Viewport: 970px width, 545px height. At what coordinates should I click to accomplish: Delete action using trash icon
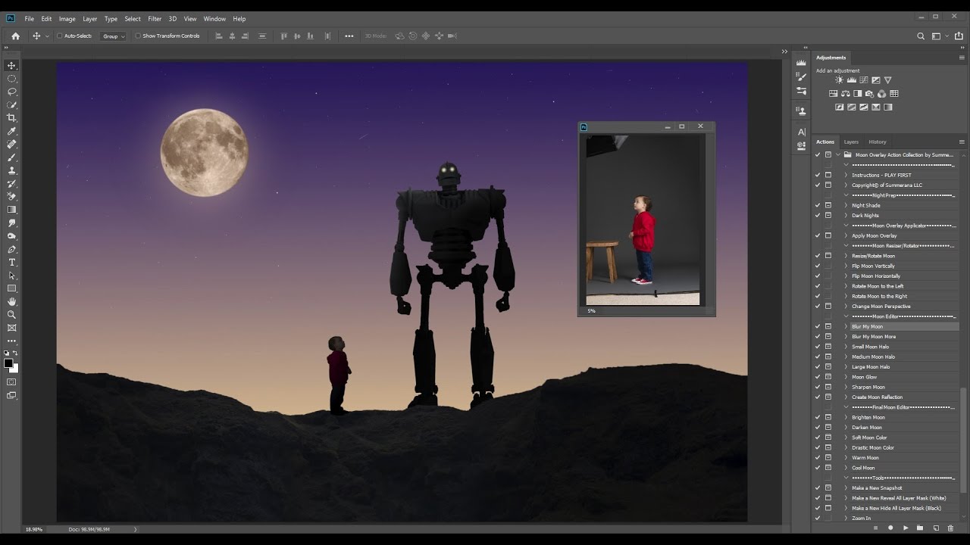(950, 528)
